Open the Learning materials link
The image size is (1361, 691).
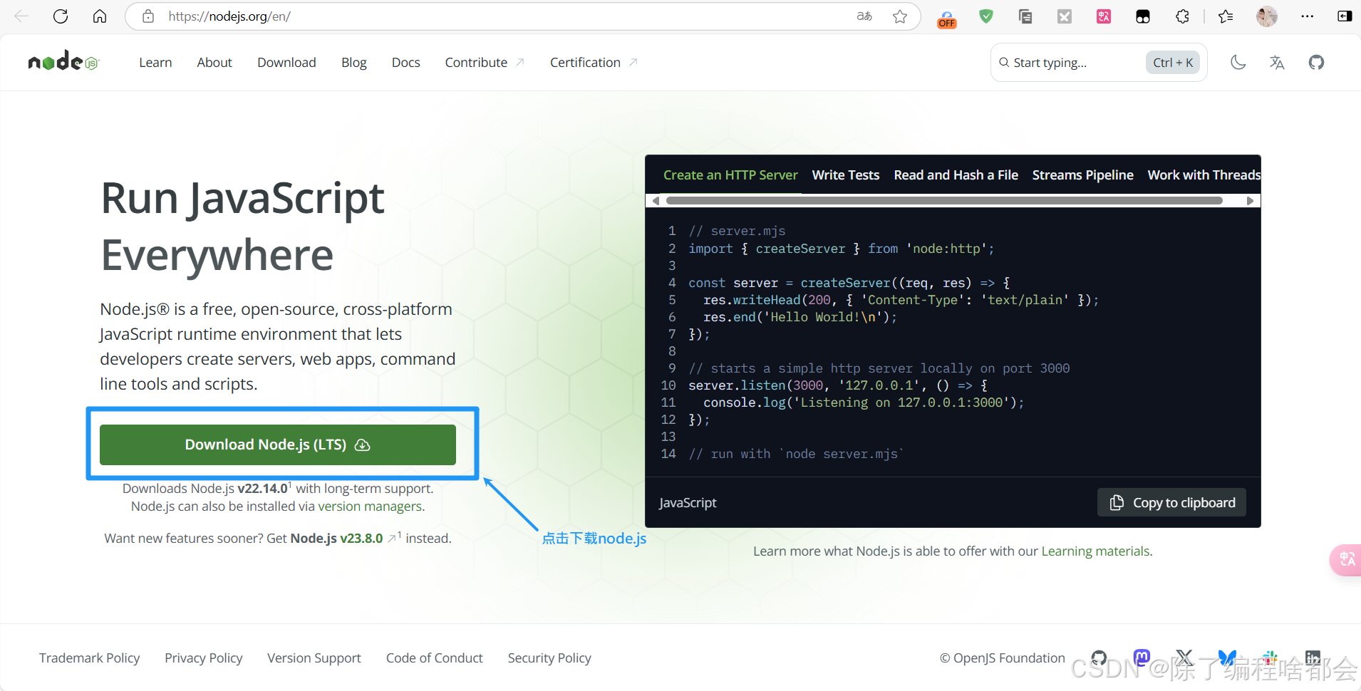(1095, 551)
